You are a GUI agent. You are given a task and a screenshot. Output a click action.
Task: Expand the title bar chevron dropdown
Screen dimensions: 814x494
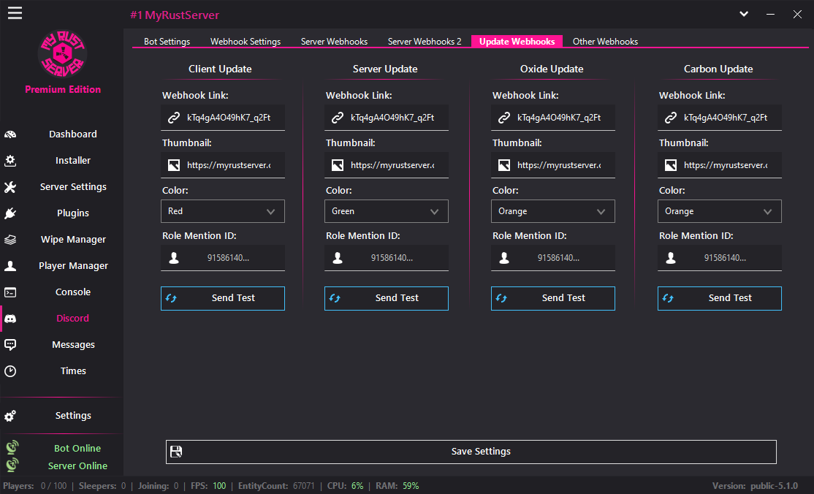click(744, 14)
